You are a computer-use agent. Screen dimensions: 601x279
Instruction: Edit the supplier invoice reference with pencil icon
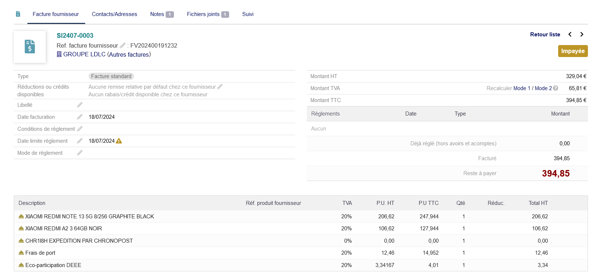(123, 45)
